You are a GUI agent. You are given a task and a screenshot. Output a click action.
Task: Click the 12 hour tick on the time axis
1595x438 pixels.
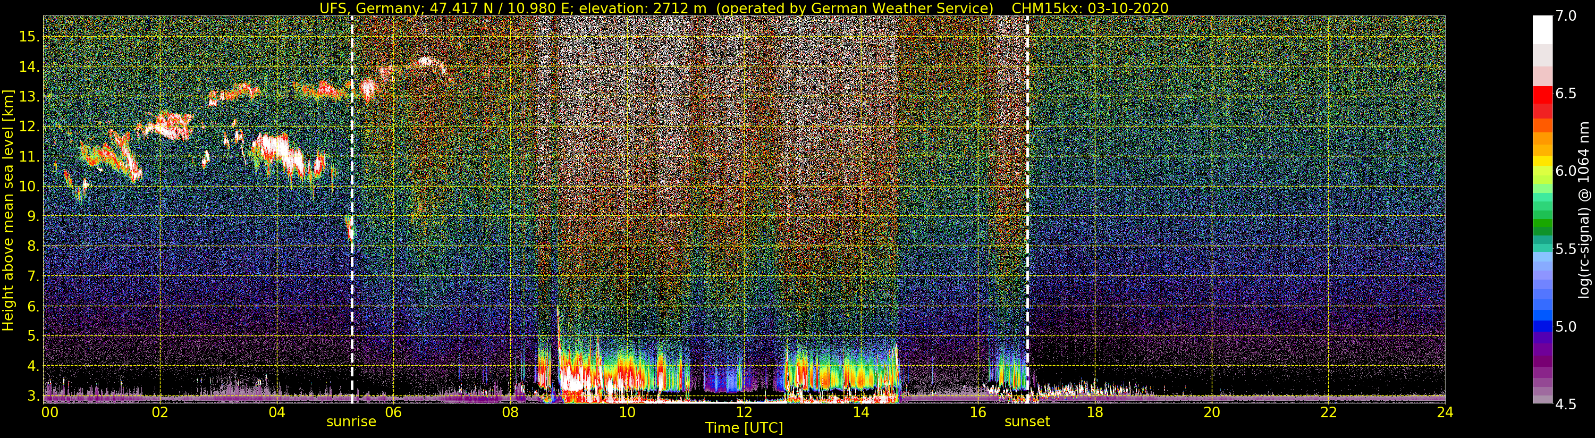744,412
